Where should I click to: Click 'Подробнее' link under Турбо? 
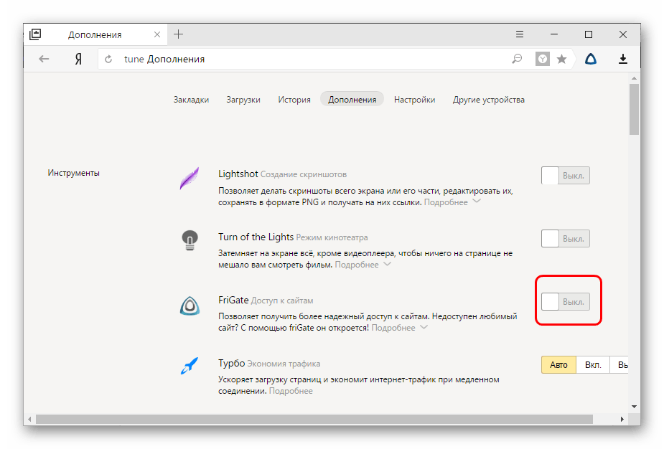click(291, 391)
